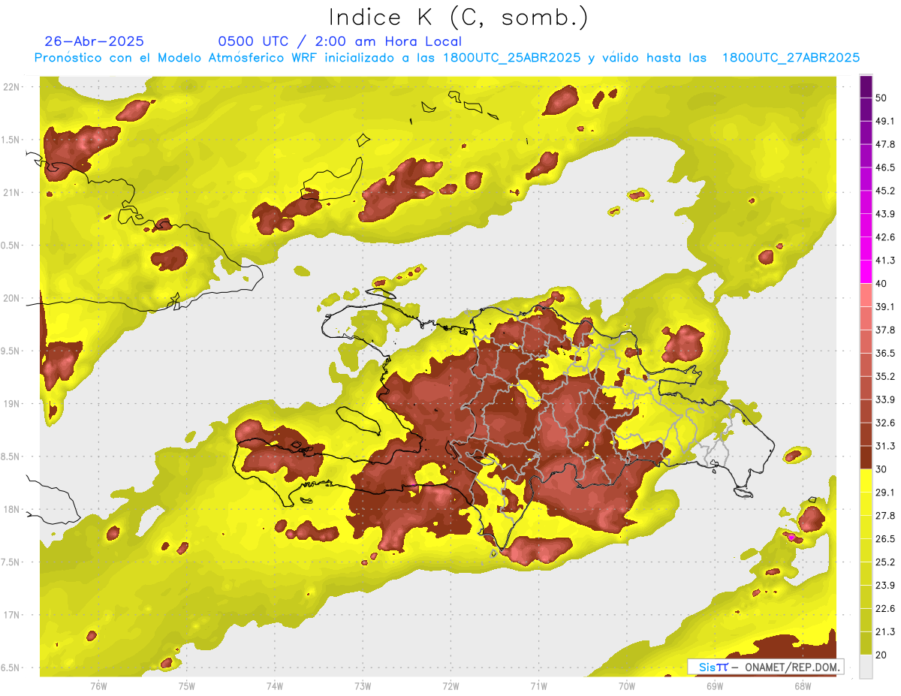Click the colorbar value '21.3'
Image resolution: width=901 pixels, height=696 pixels.
[x=884, y=632]
